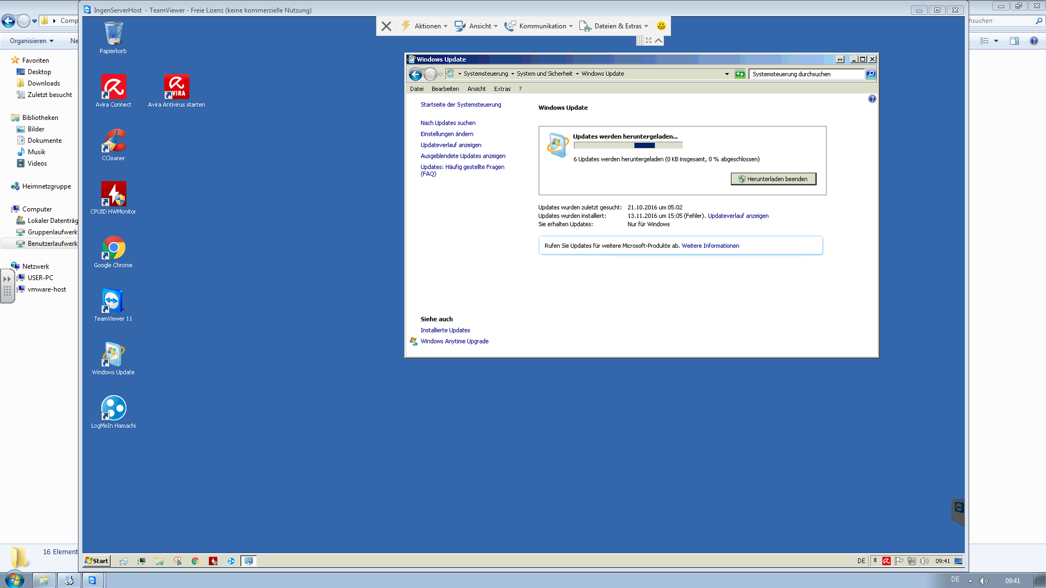Click the active Windows Update taskbar button remotely

[x=249, y=561]
